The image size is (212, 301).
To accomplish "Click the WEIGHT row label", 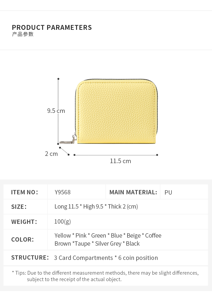I will [x=24, y=222].
